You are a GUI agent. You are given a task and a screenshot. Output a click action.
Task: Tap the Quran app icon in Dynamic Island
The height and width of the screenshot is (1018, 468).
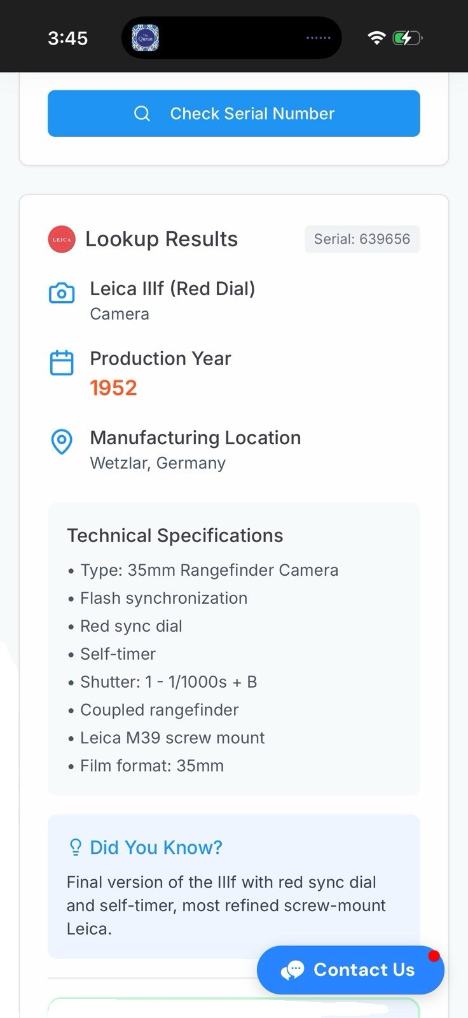(145, 38)
